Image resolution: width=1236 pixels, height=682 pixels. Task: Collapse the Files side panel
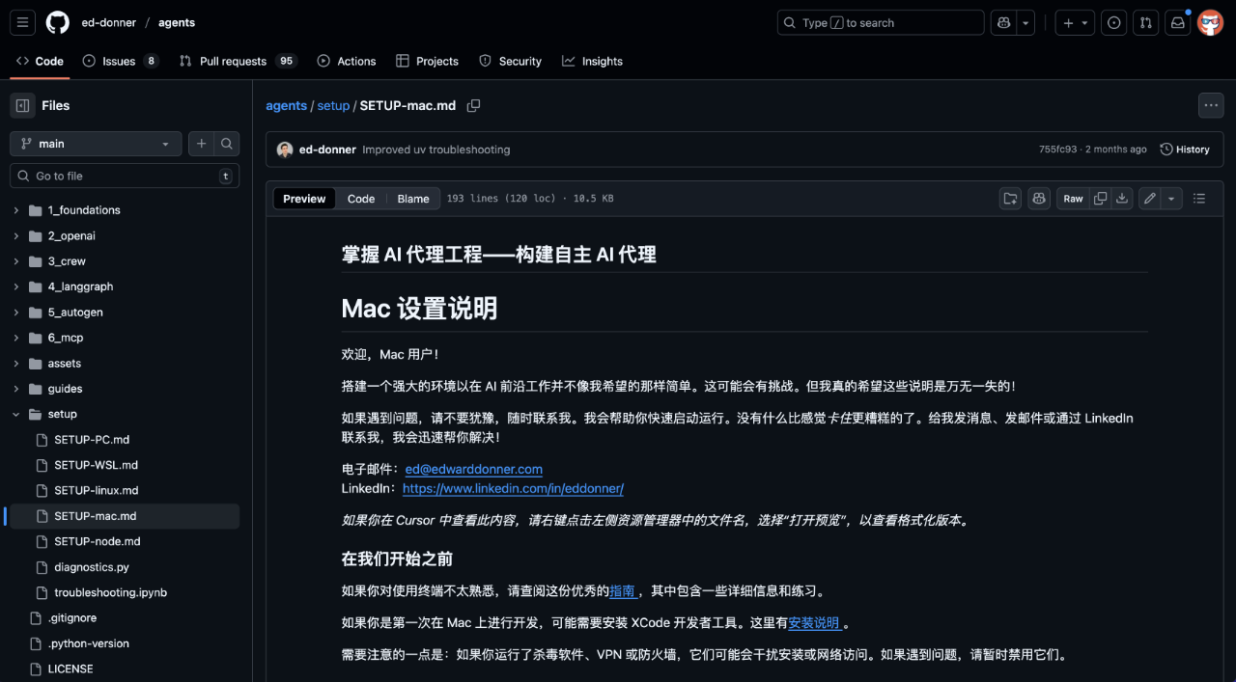(22, 105)
